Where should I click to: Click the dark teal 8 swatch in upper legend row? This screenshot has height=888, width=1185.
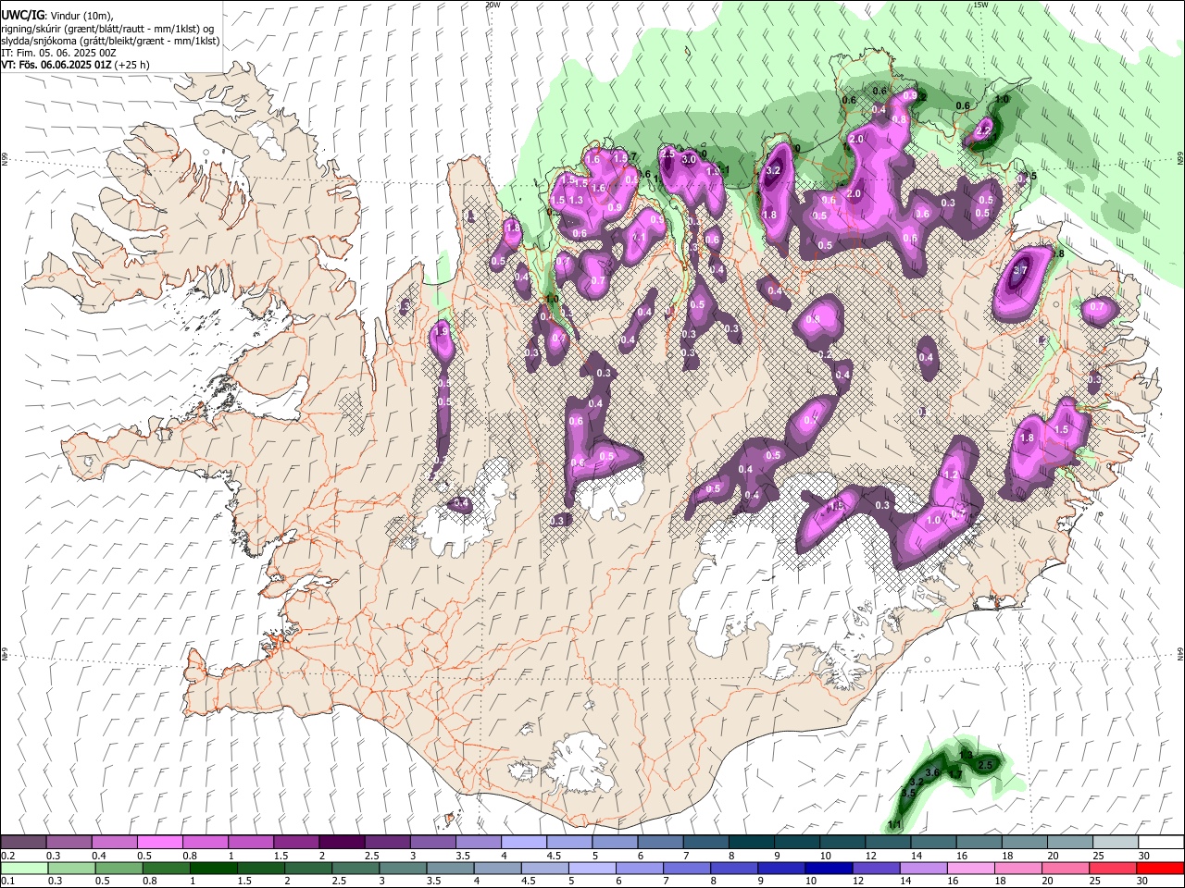tap(751, 843)
